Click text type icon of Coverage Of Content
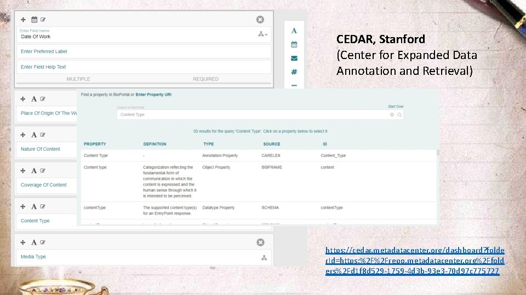This screenshot has width=526, height=295. (34, 170)
